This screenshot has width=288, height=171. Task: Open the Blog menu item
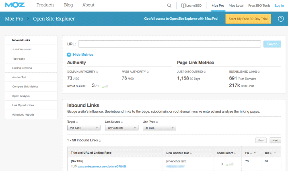tap(68, 5)
